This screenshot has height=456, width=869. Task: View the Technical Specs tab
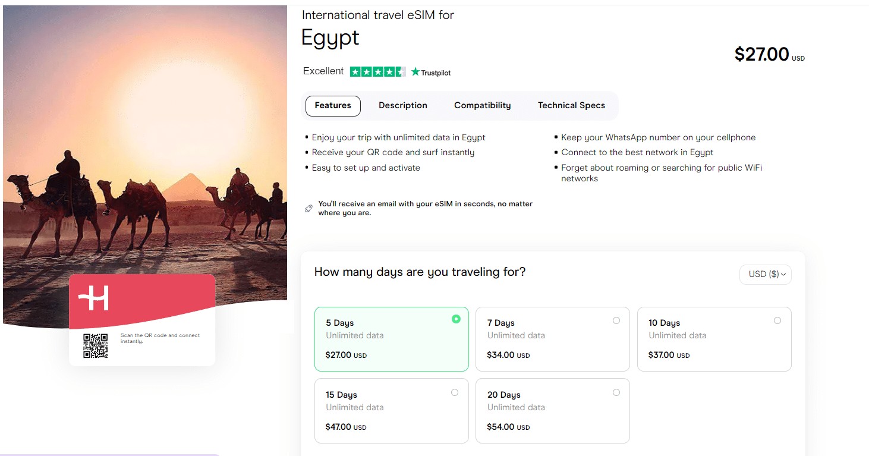pos(571,105)
